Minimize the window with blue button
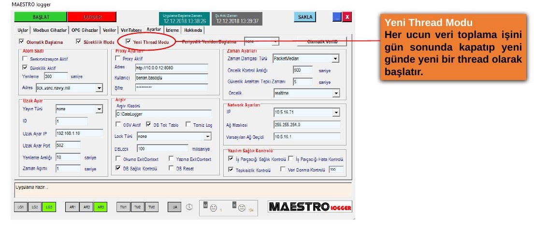548x226 pixels. [x=337, y=17]
